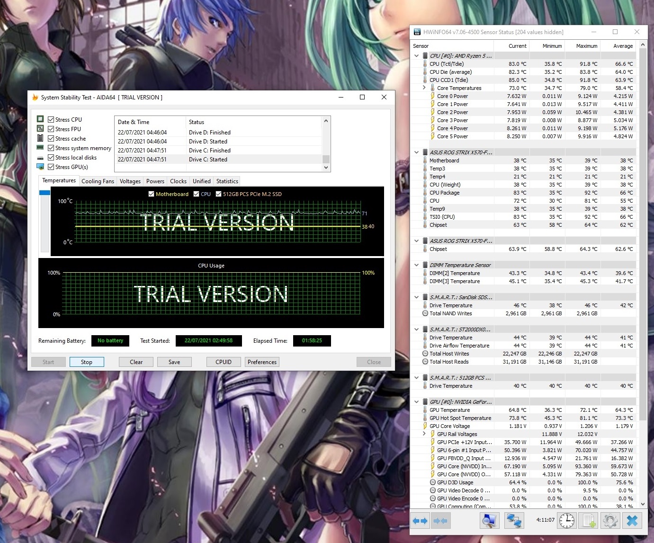
Task: Click the Clear button
Action: point(136,362)
